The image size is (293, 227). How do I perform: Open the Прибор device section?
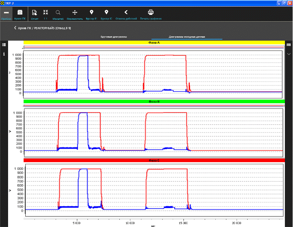(6, 14)
